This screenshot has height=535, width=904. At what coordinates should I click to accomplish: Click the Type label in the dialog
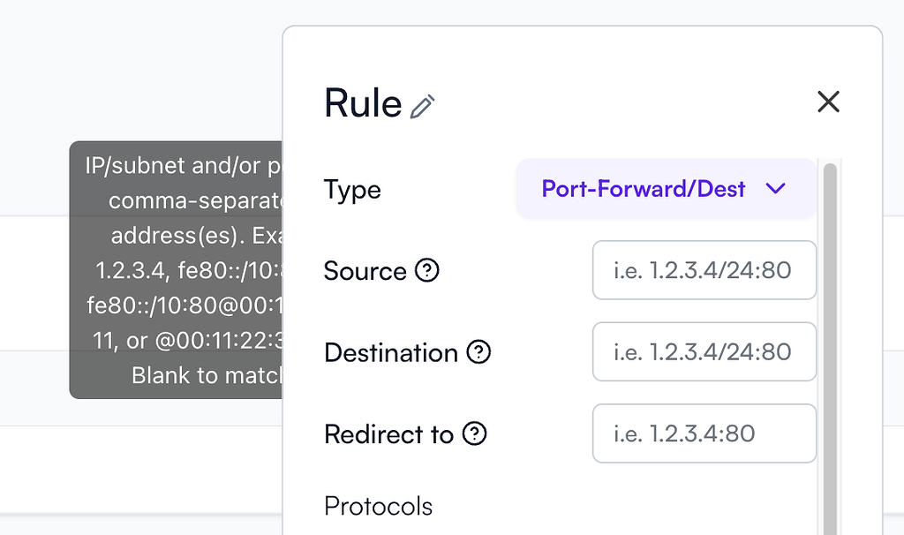click(x=352, y=189)
